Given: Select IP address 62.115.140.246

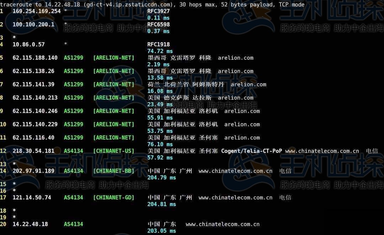Looking at the screenshot, I should click(35, 111).
